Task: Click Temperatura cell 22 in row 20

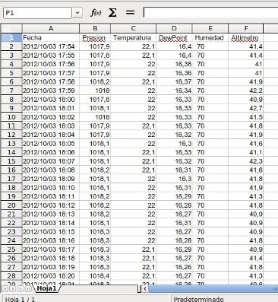Action: (133, 205)
